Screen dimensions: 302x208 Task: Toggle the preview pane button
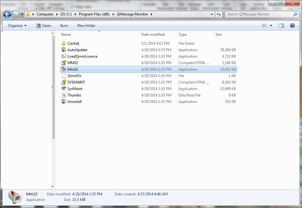pos(281,25)
